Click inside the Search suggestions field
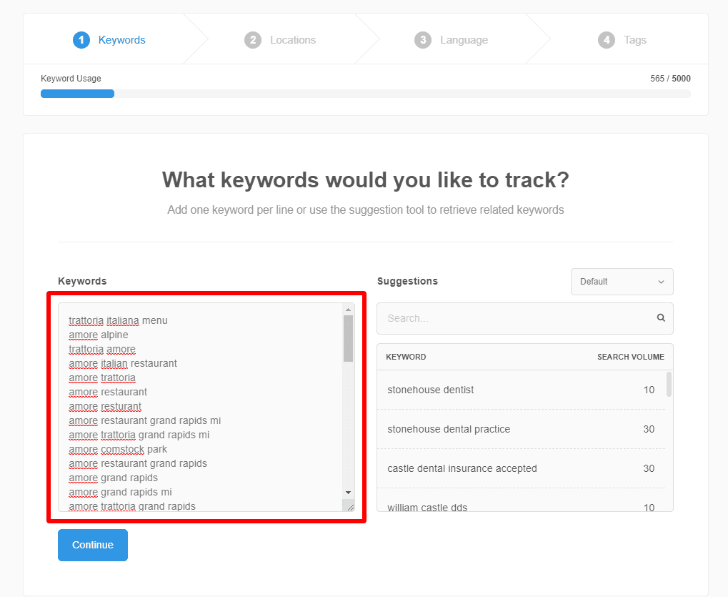This screenshot has height=597, width=728. [514, 317]
